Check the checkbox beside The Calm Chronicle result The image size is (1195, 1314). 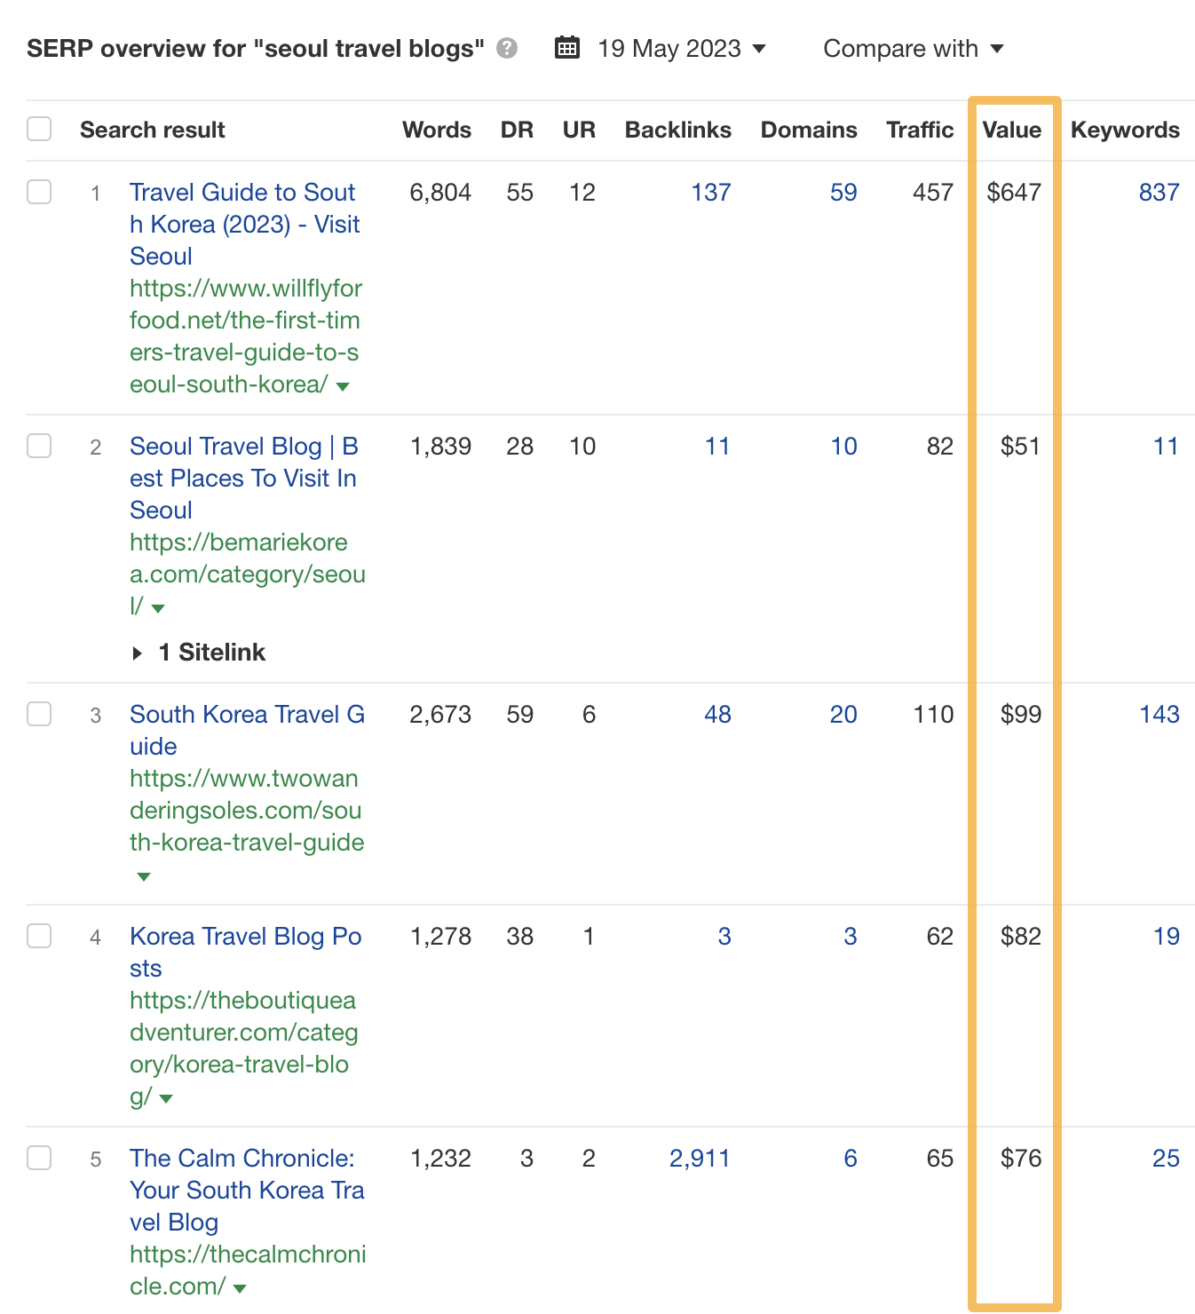tap(38, 1158)
